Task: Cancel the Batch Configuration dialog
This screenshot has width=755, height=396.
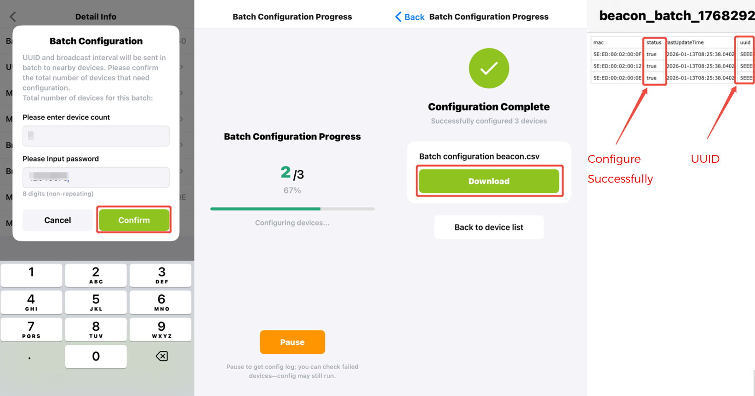Action: point(57,220)
